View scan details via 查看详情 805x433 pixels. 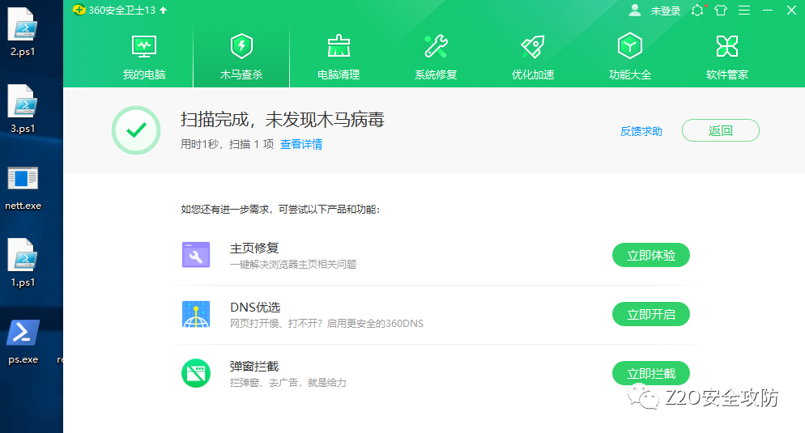[x=301, y=144]
